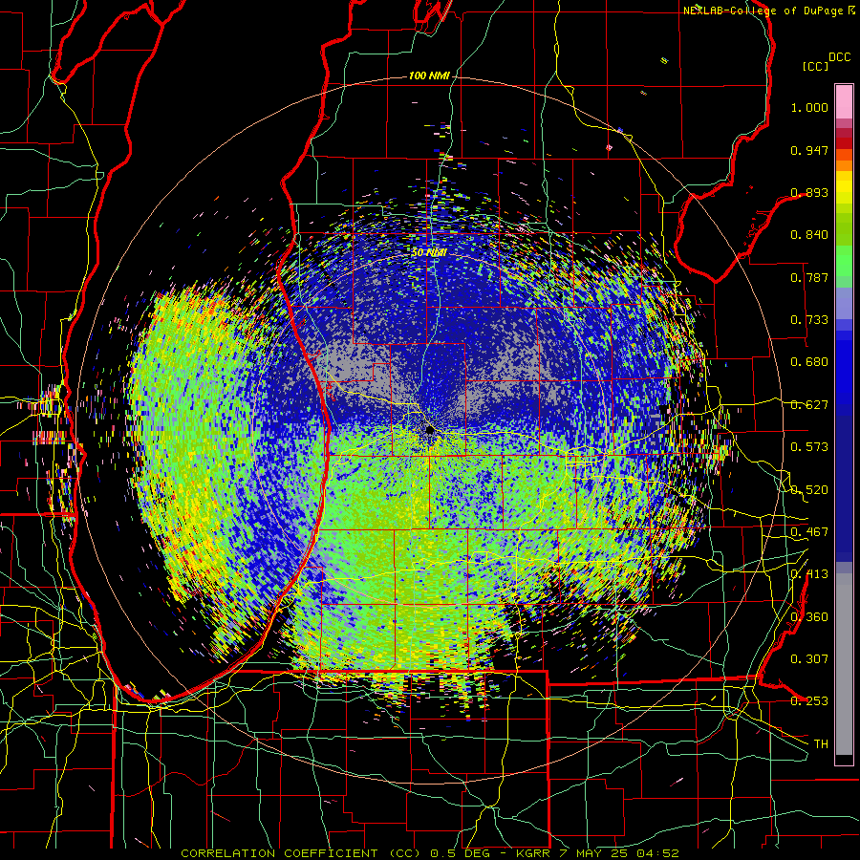The width and height of the screenshot is (860, 860).
Task: Click the TH threshold legend label
Action: [821, 743]
